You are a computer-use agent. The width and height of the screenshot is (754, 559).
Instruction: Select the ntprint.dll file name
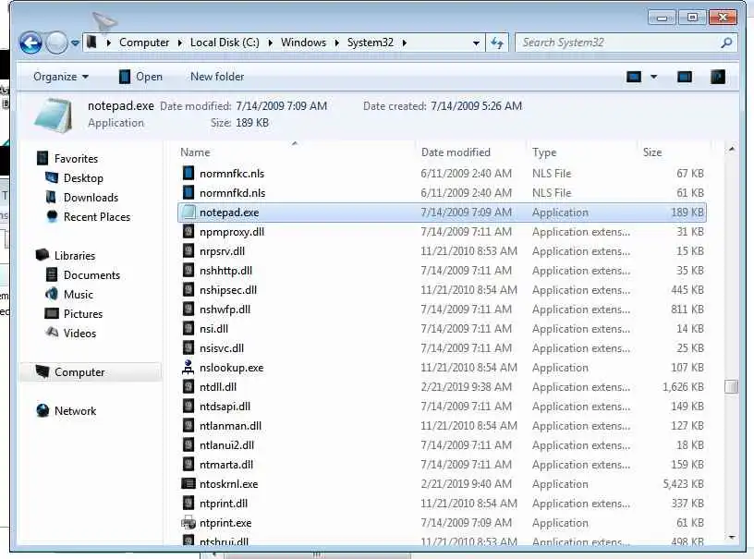pos(224,504)
